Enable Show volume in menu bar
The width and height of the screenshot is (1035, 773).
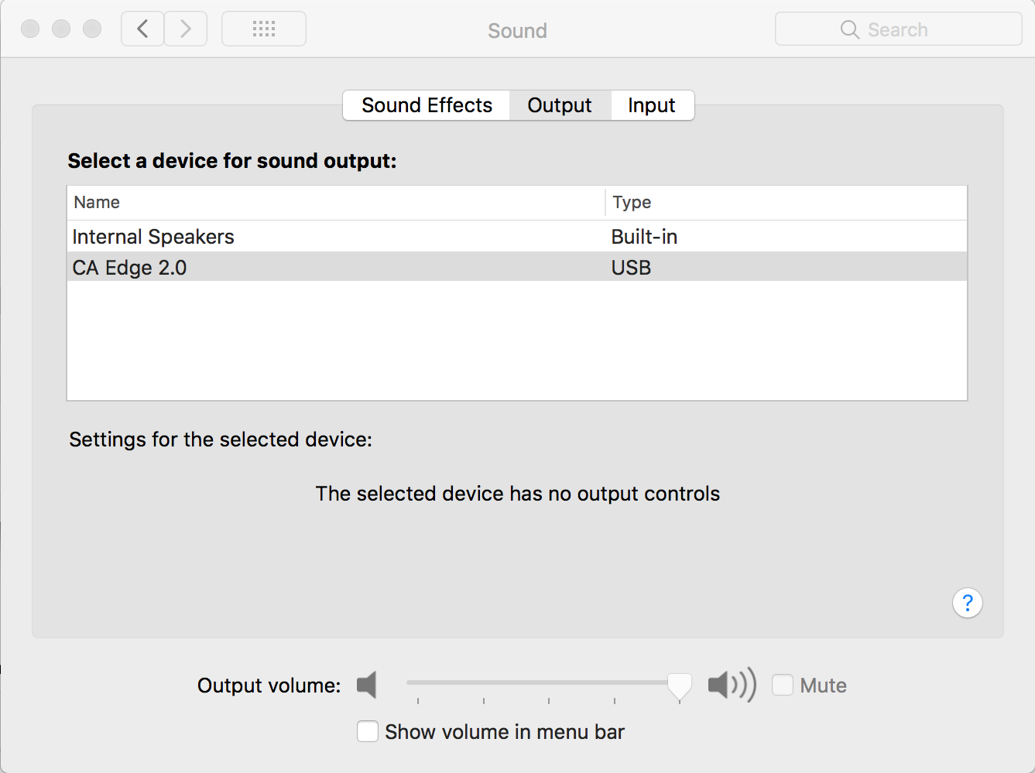click(368, 731)
